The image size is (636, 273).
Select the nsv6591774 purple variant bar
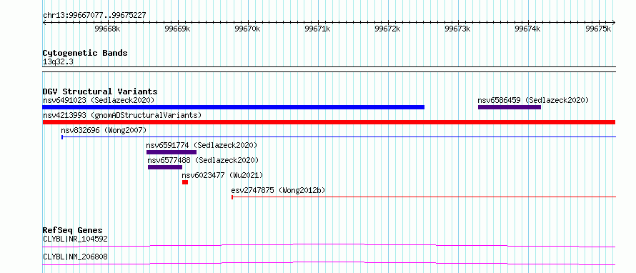(x=172, y=152)
